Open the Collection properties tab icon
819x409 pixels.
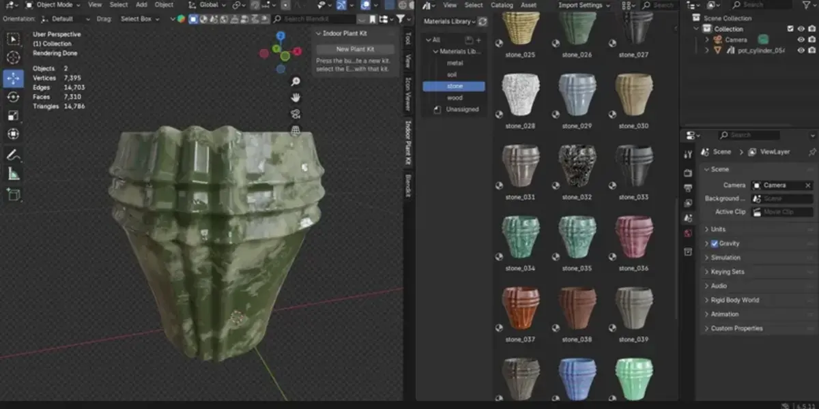pos(689,252)
